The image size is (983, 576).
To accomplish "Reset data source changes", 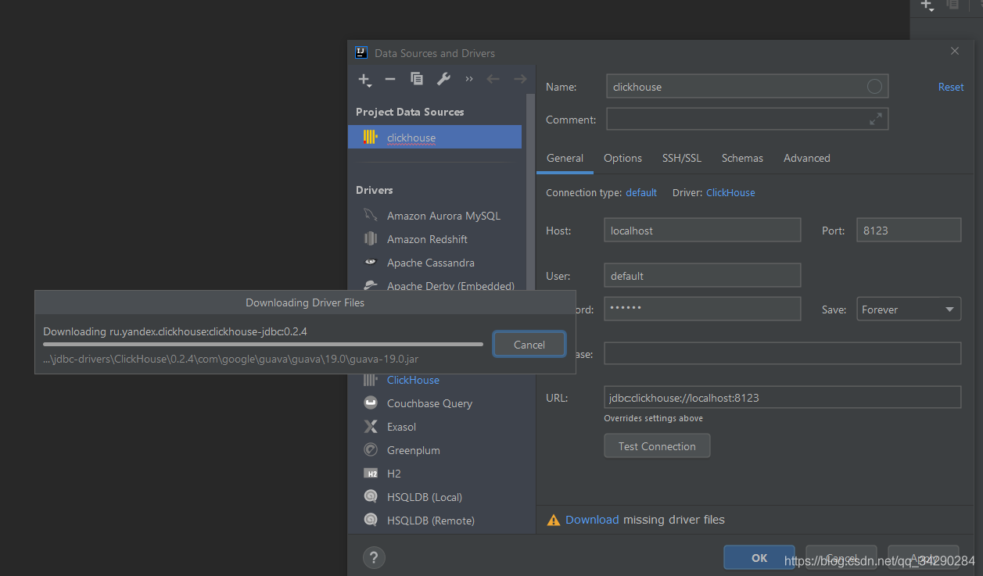I will 951,87.
